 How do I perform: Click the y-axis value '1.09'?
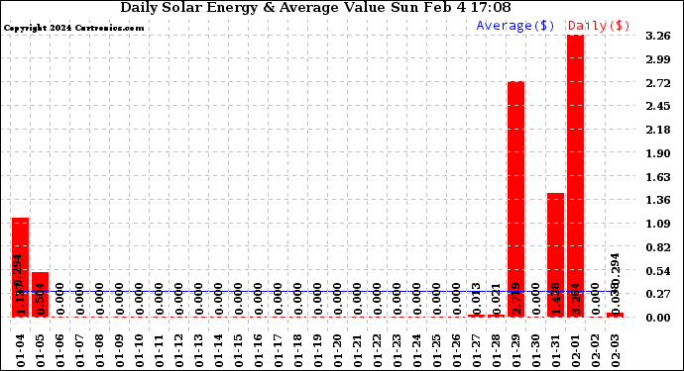coord(658,225)
